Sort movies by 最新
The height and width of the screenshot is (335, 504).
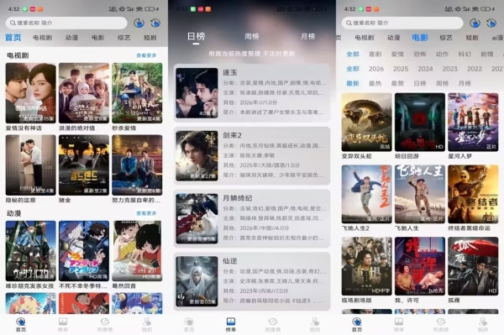click(353, 83)
